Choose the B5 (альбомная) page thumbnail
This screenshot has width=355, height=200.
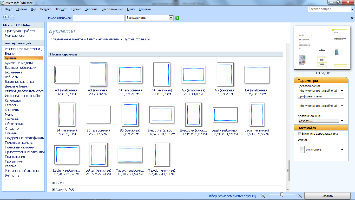point(98,115)
